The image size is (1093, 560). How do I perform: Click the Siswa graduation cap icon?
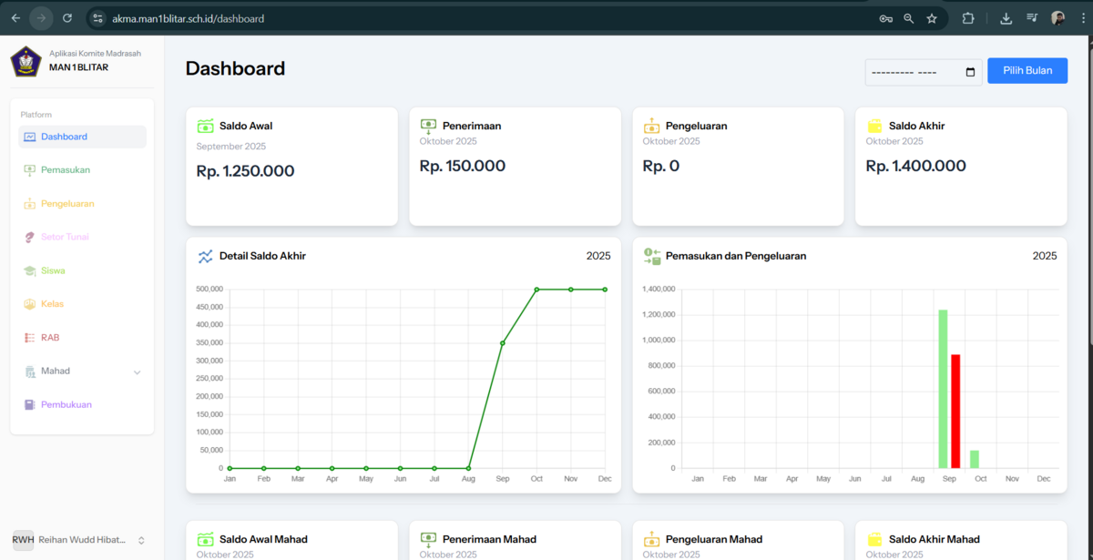click(x=29, y=271)
